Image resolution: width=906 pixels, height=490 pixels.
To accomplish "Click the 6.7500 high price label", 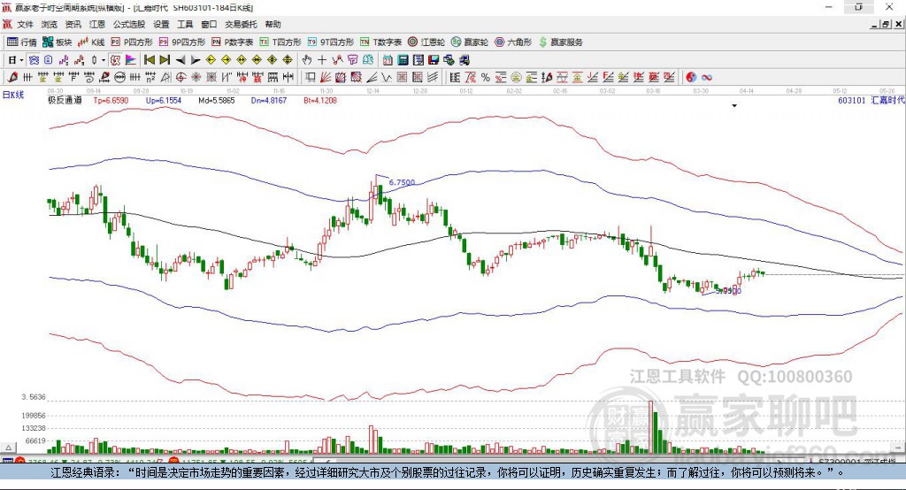I will (x=402, y=182).
